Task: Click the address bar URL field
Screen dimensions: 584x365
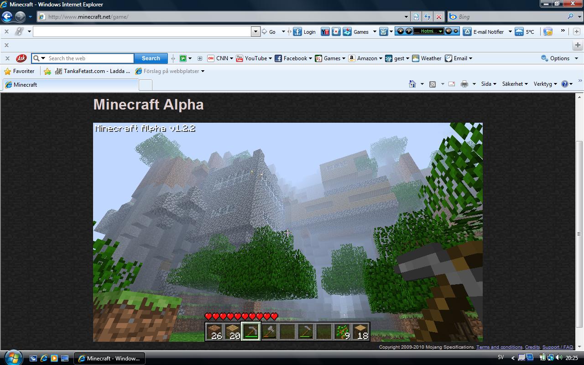Action: coord(224,17)
